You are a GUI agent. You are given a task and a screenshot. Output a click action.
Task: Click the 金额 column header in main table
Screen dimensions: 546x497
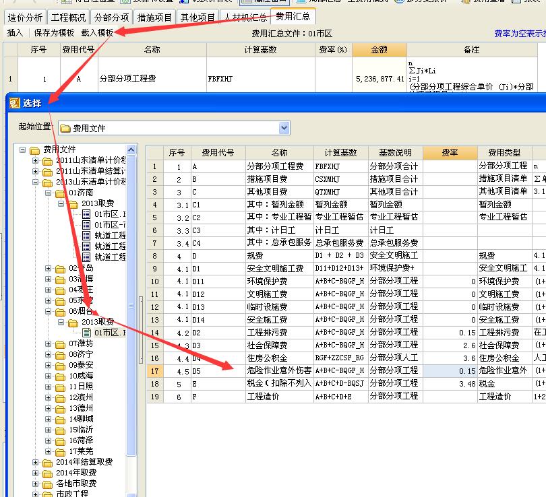pyautogui.click(x=380, y=50)
